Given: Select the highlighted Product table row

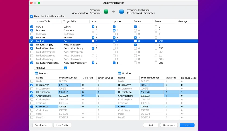Looking at the screenshot, I should pos(113,41).
